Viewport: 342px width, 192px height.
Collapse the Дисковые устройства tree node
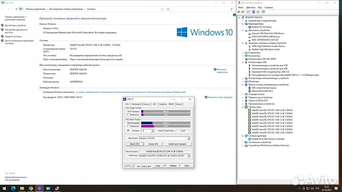(x=243, y=30)
